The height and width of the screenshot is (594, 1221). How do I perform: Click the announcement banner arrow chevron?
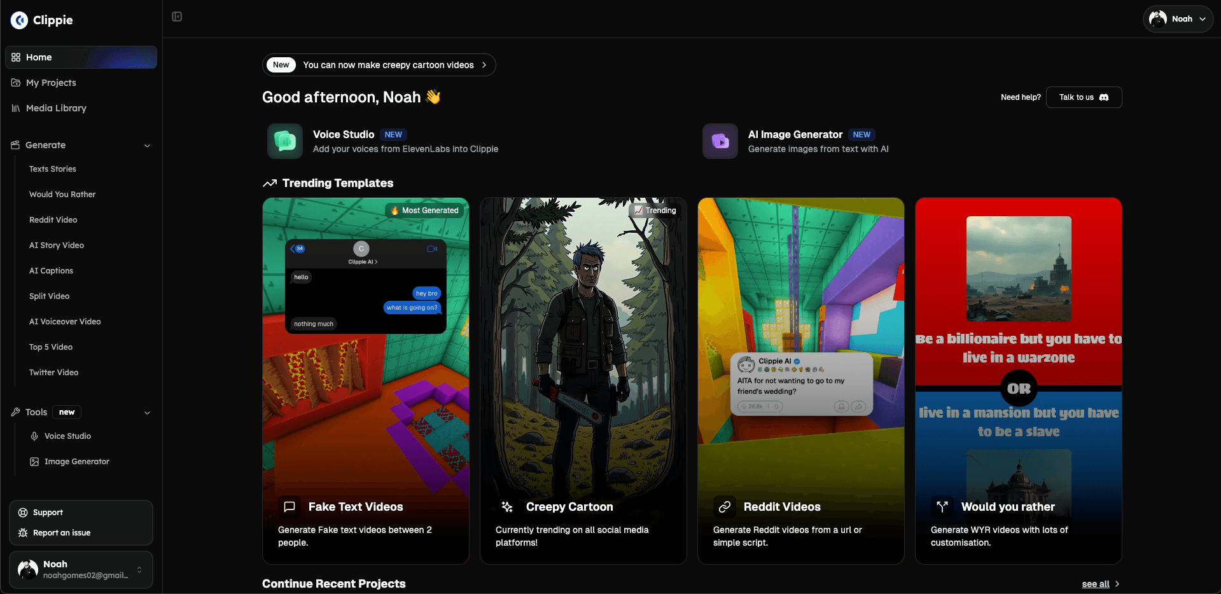point(484,65)
